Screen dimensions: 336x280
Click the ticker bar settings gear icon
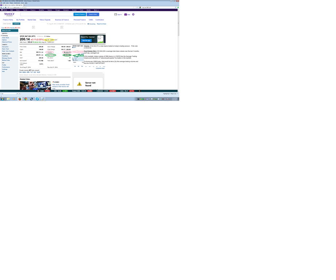(38, 91)
